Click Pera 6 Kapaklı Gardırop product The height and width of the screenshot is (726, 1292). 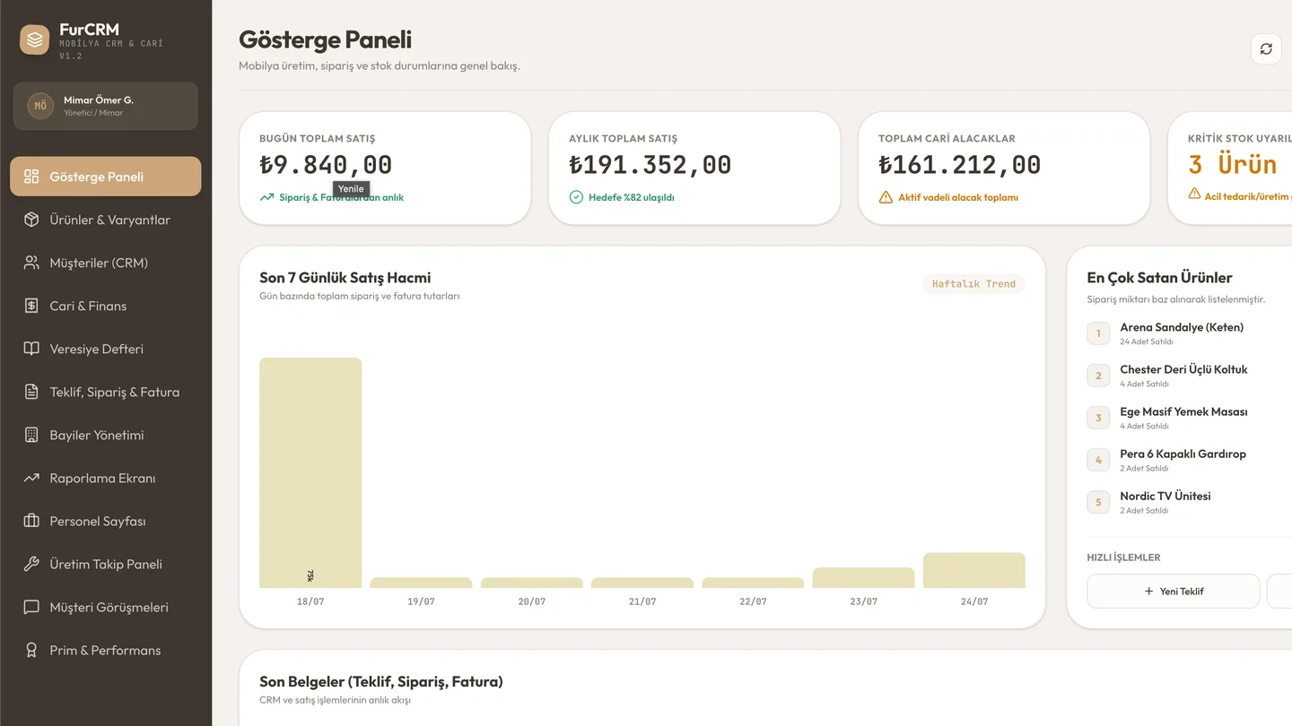point(1183,454)
